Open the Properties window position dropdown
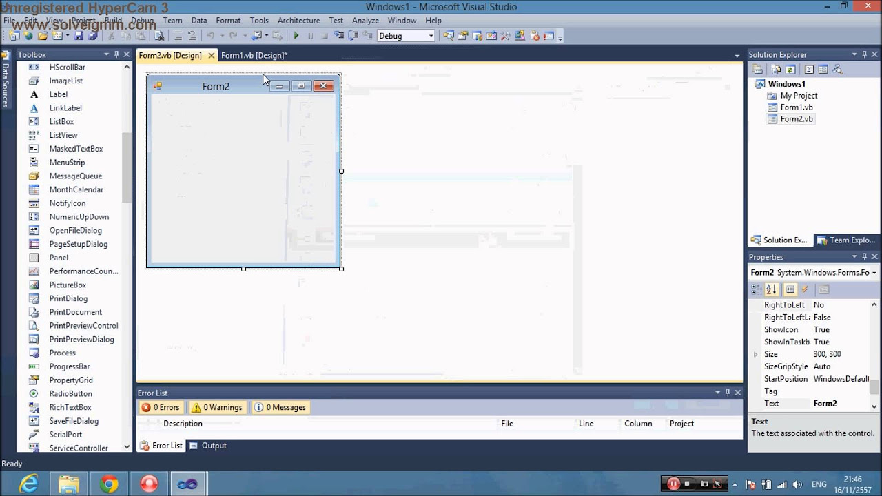 (x=854, y=256)
